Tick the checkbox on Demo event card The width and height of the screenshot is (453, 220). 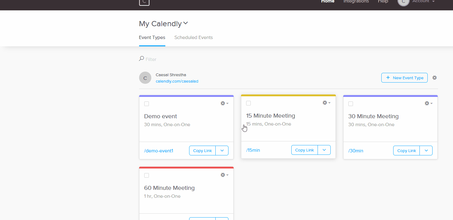pos(147,104)
